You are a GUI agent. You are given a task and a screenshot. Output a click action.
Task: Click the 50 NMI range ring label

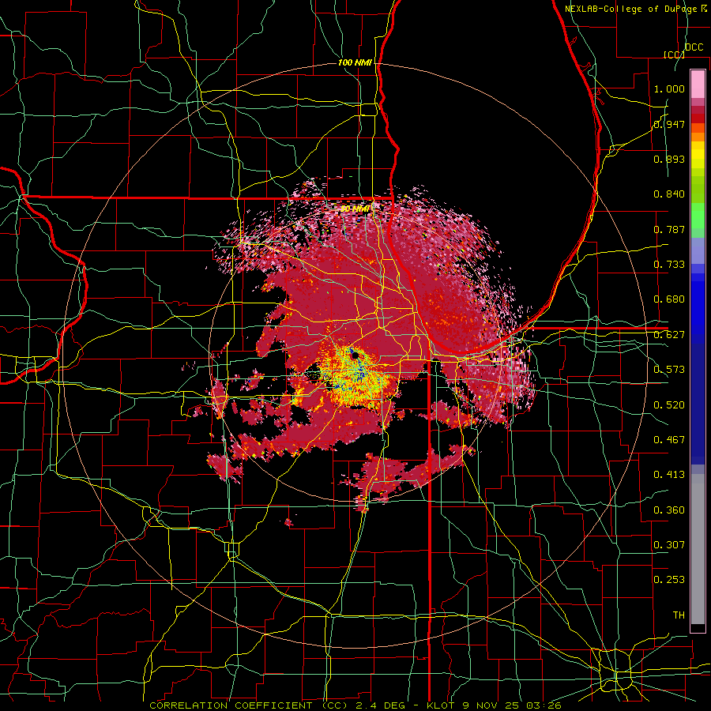[355, 209]
